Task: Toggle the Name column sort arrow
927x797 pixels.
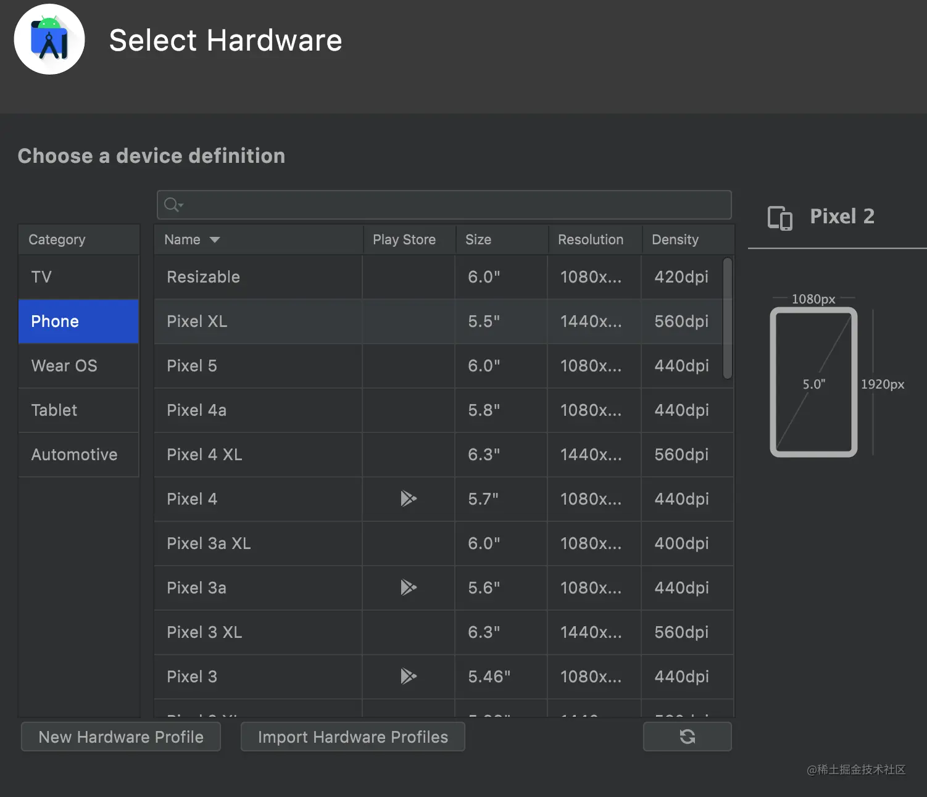Action: (x=215, y=240)
